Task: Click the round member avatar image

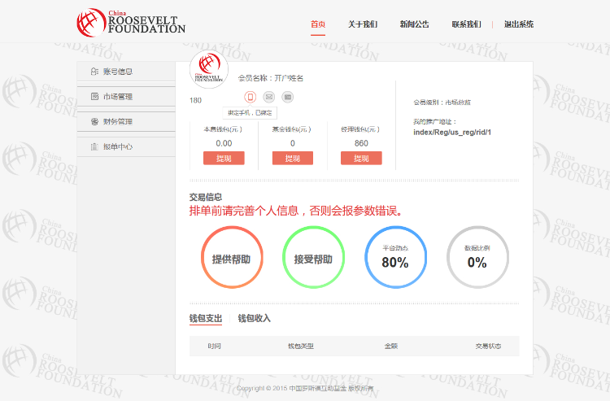Action: pos(209,69)
